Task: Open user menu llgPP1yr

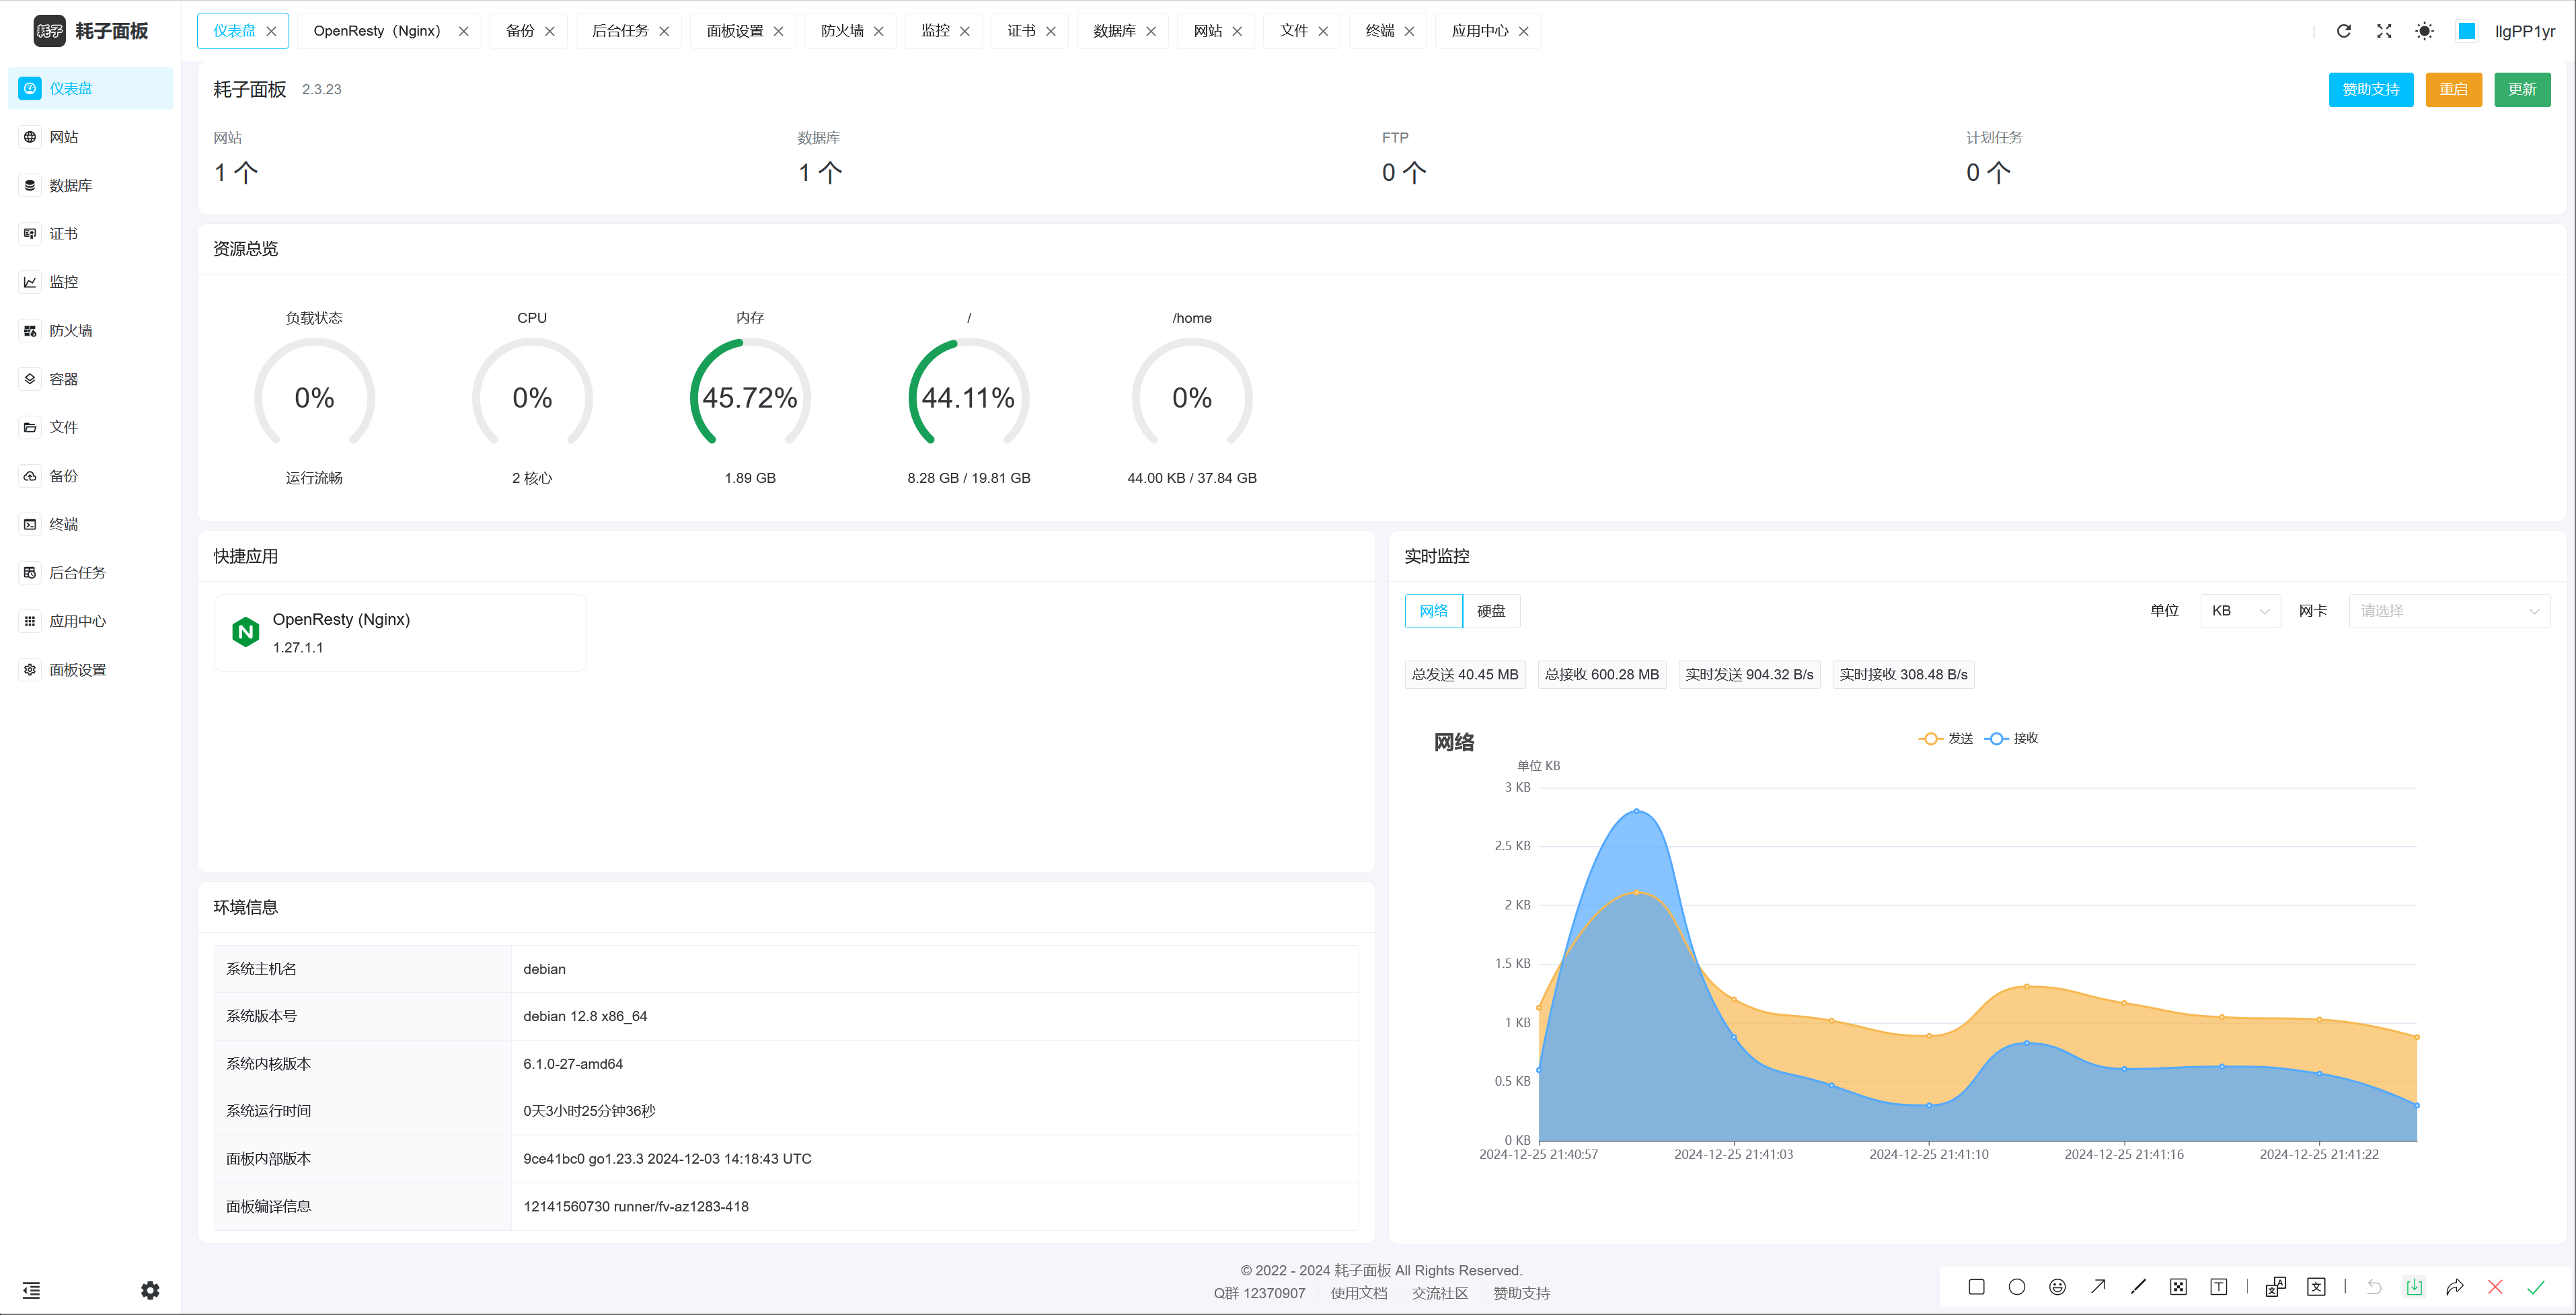Action: tap(2524, 31)
